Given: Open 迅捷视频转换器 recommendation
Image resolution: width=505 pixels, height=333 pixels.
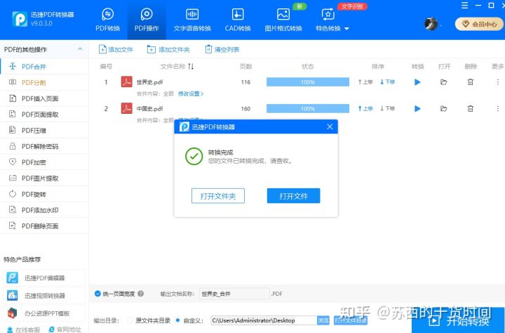Looking at the screenshot, I should 44,296.
